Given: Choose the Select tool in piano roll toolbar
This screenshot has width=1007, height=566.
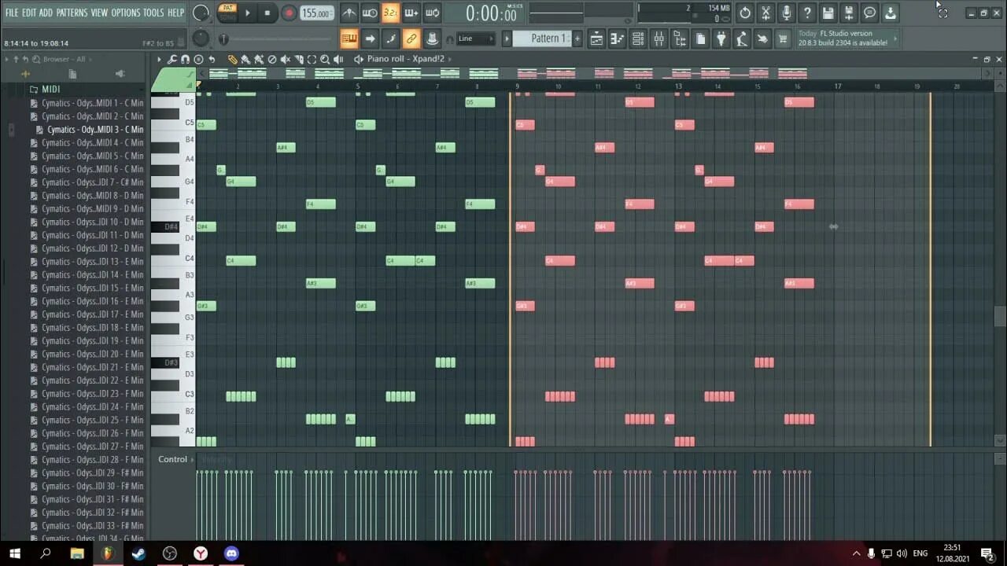Looking at the screenshot, I should [x=312, y=59].
